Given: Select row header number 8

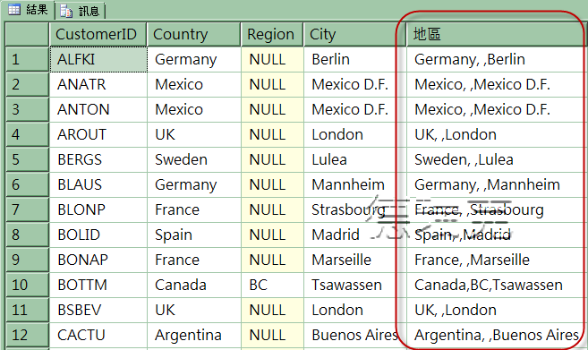Looking at the screenshot, I should pos(27,235).
